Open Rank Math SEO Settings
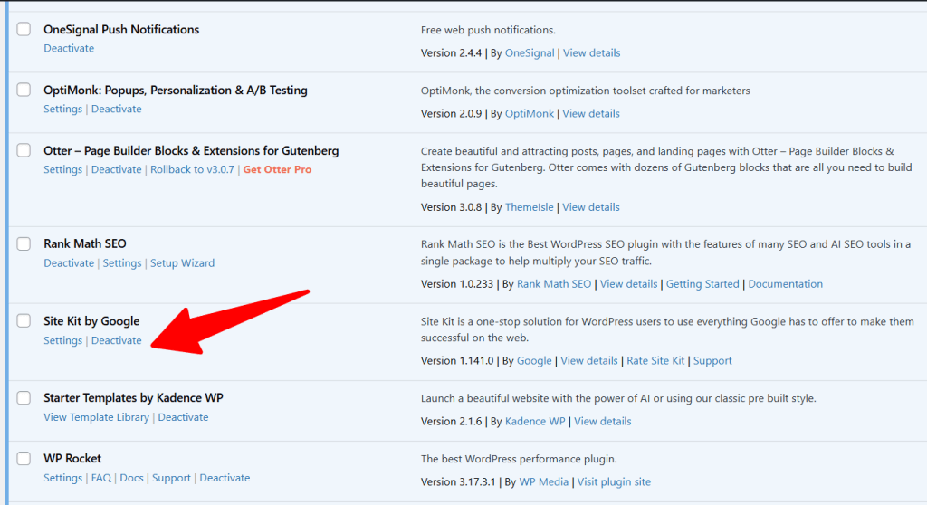Screen dimensions: 927x505 [122, 263]
